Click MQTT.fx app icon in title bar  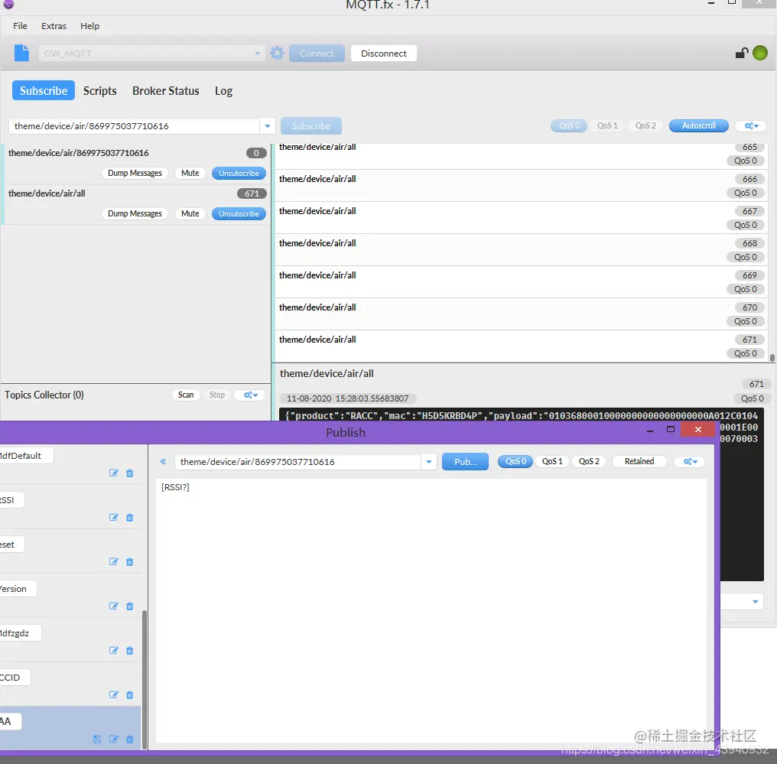(x=8, y=4)
